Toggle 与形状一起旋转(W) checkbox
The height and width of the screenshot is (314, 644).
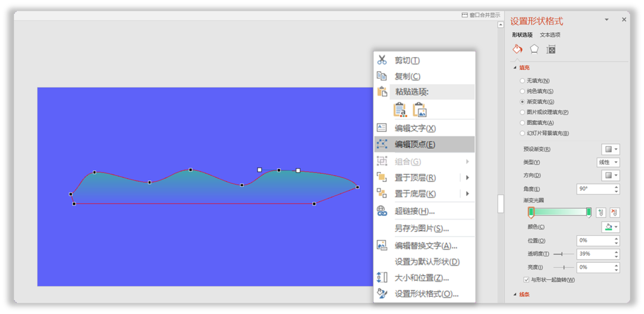click(x=526, y=280)
